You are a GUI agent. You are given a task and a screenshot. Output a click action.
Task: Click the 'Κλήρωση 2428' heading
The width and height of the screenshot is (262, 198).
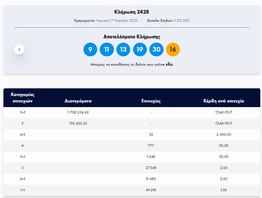[131, 12]
